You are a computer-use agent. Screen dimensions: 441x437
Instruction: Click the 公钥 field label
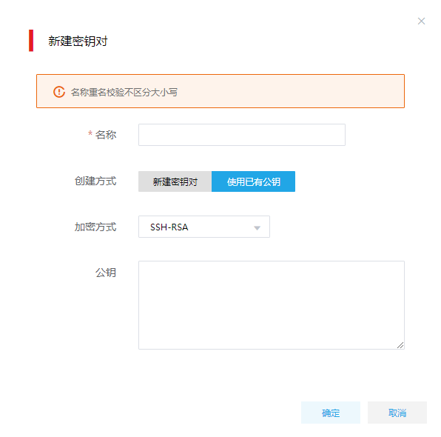pos(106,273)
